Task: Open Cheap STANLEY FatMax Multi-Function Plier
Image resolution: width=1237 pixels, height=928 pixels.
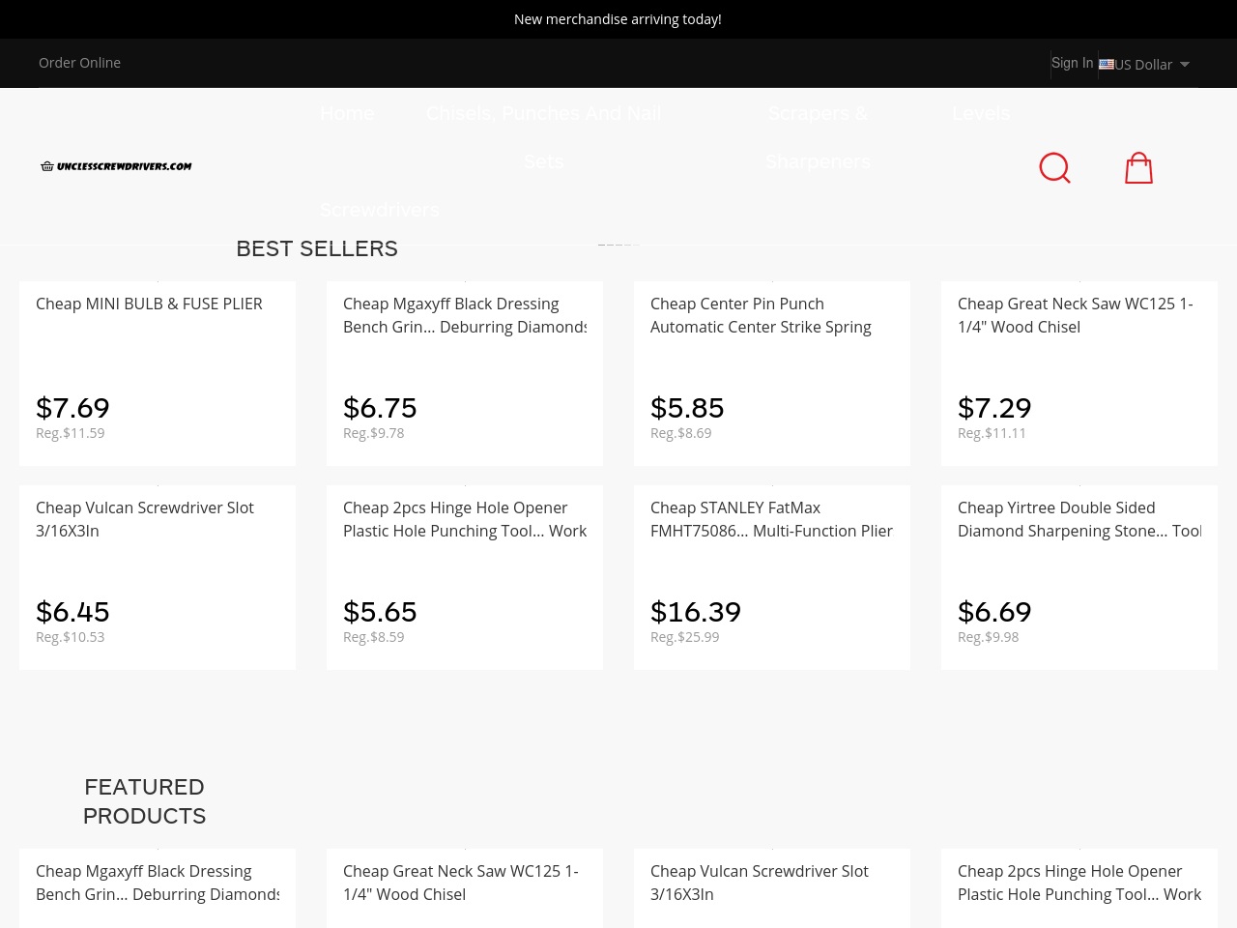Action: [x=771, y=519]
